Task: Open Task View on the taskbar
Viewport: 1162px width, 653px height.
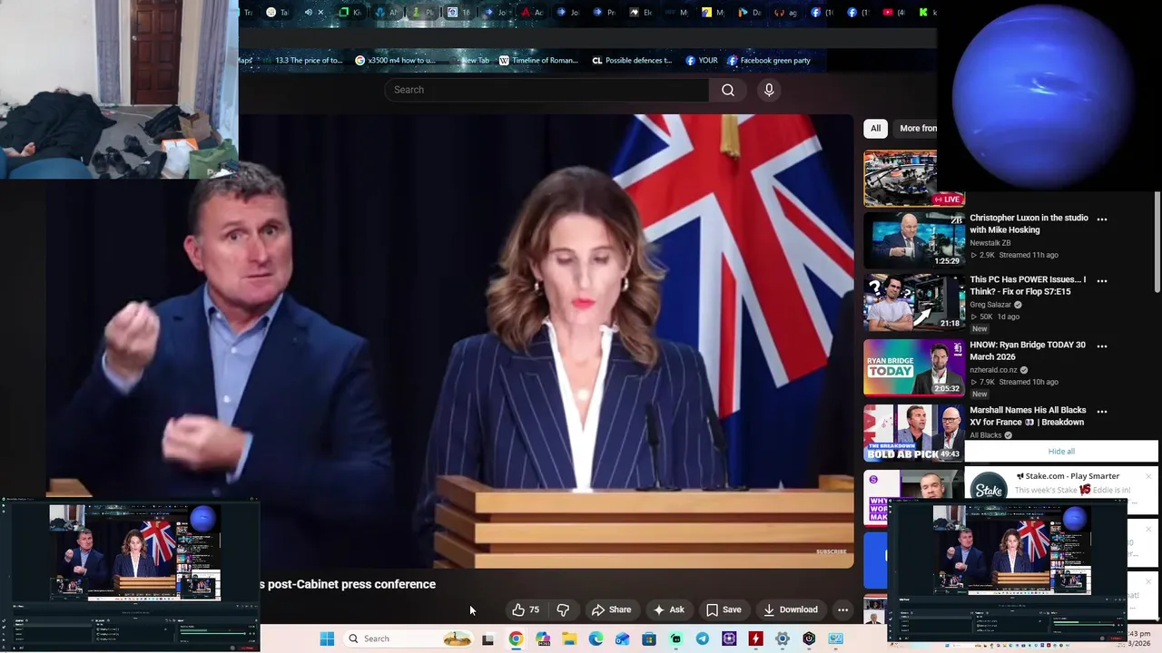Action: coord(487,638)
